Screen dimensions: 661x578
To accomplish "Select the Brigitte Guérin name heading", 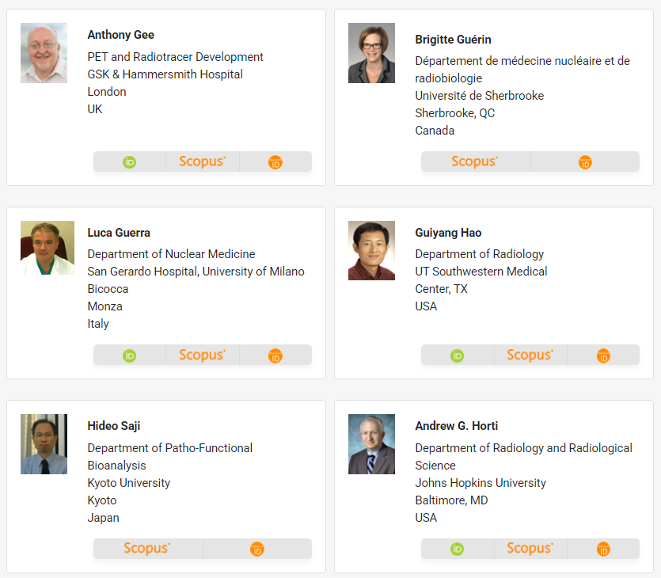I will click(x=453, y=40).
